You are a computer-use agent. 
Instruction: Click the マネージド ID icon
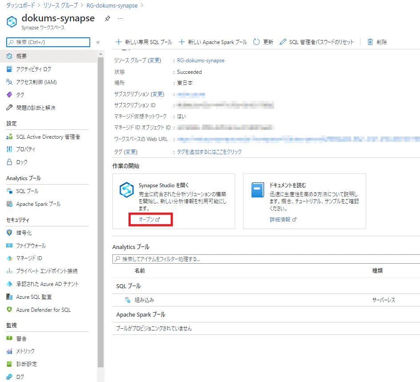tap(9, 258)
